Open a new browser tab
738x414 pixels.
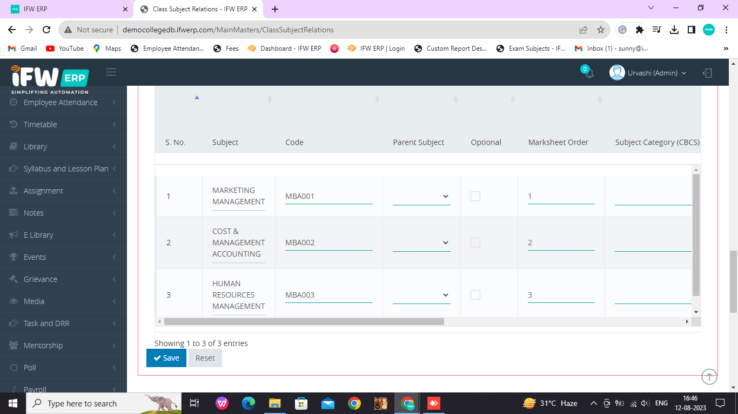tap(275, 9)
